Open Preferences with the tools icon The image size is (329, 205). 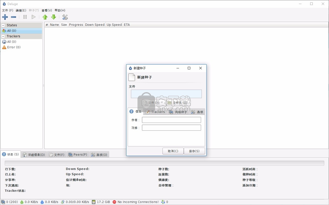click(65, 17)
